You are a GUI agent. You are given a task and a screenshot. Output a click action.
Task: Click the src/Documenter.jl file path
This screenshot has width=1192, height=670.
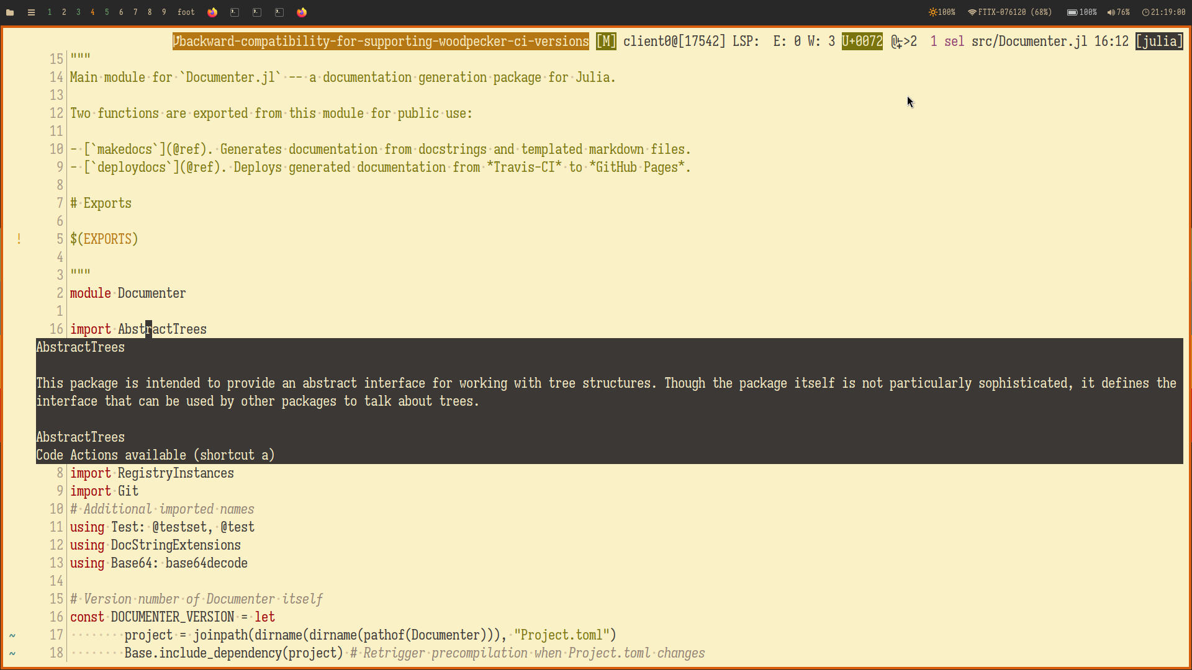coord(1029,42)
